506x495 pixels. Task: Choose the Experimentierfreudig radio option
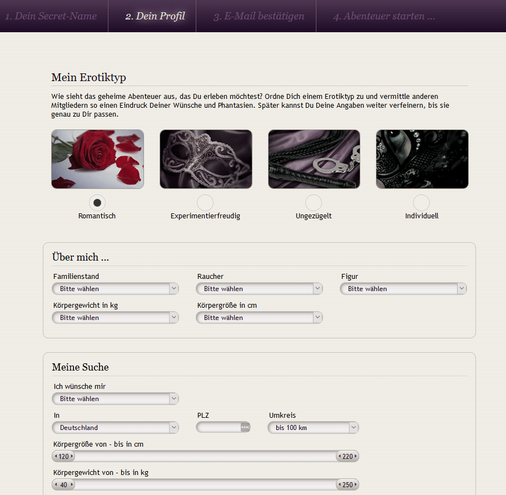[x=205, y=203]
